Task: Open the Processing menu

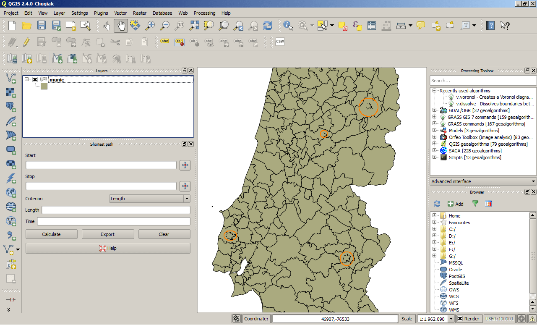Action: (205, 13)
